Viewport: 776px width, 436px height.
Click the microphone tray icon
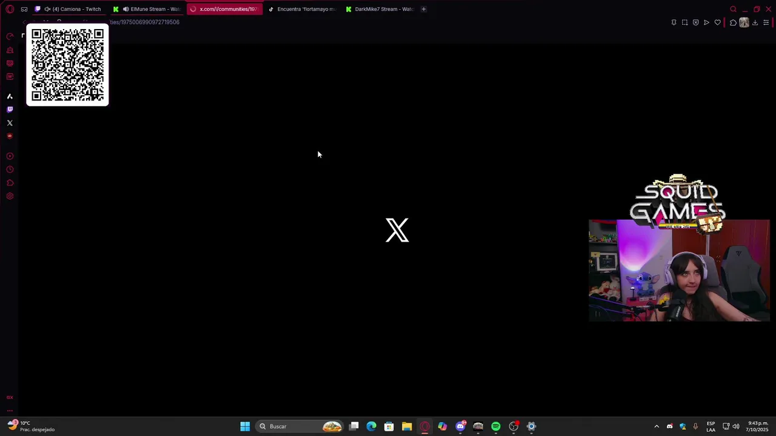(x=695, y=426)
